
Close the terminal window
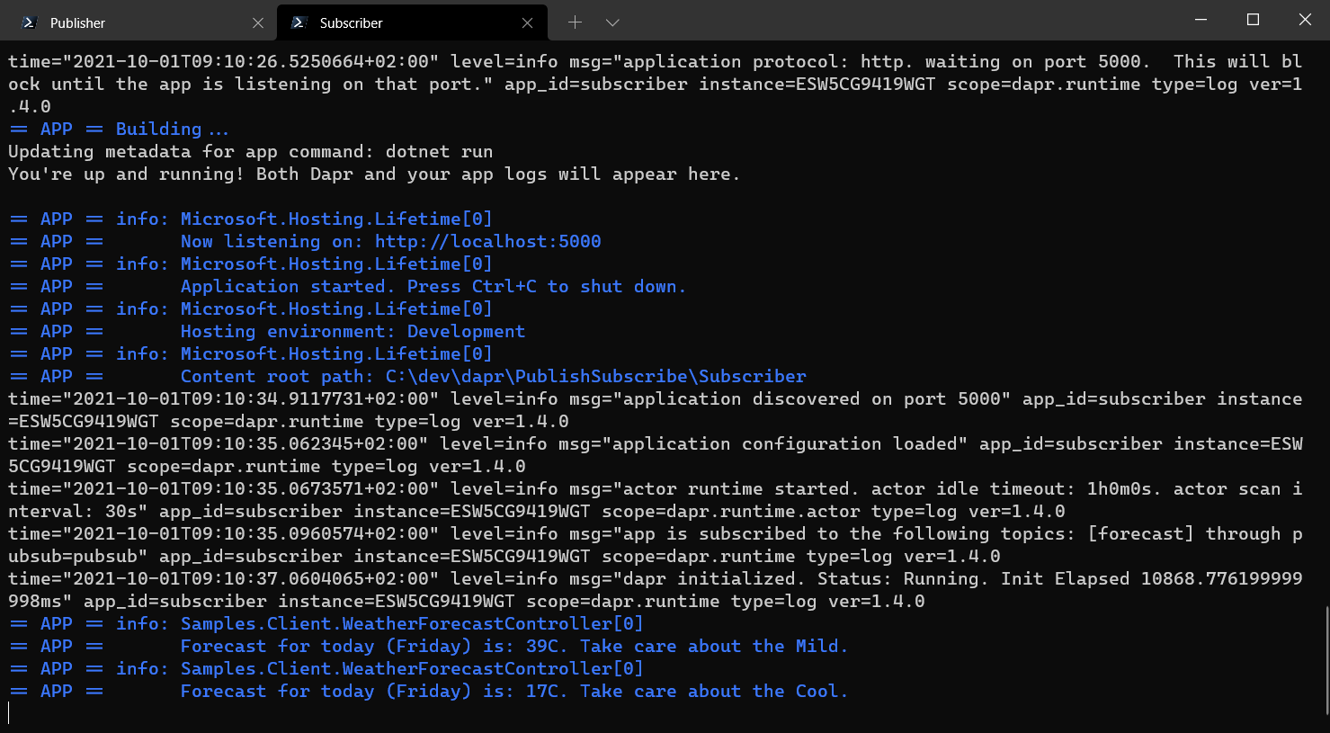click(x=1305, y=20)
